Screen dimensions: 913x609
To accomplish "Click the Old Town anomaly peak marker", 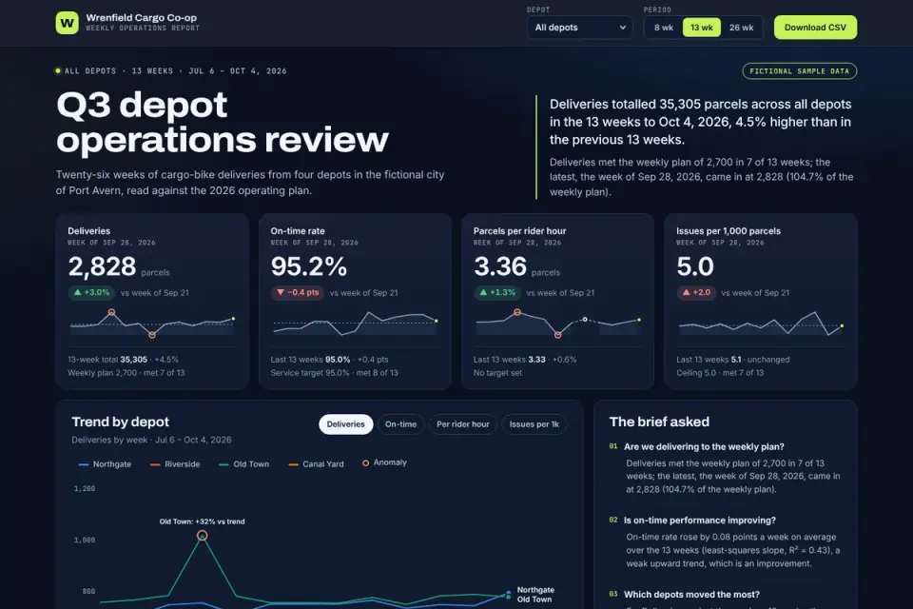I will click(202, 536).
